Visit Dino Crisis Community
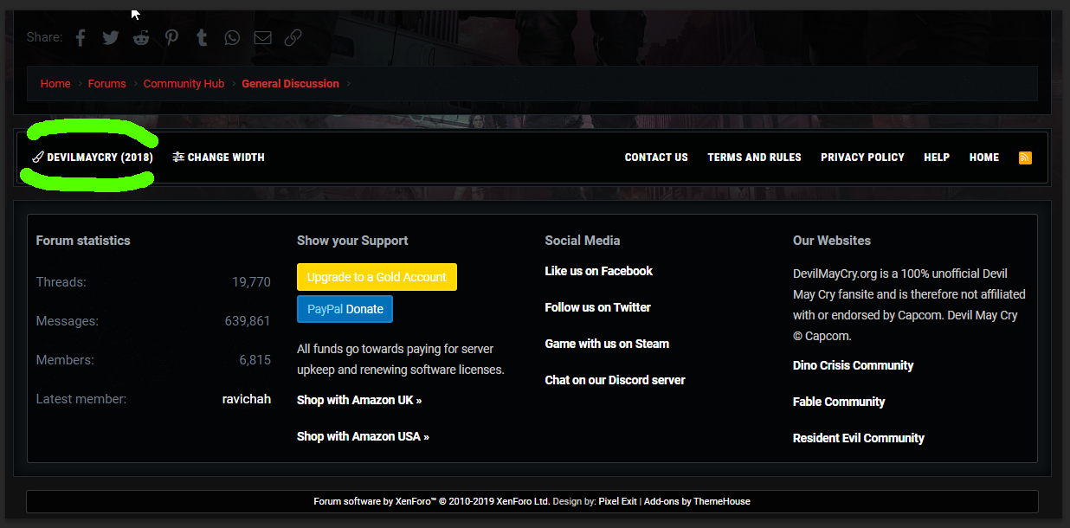This screenshot has height=528, width=1070. point(853,365)
